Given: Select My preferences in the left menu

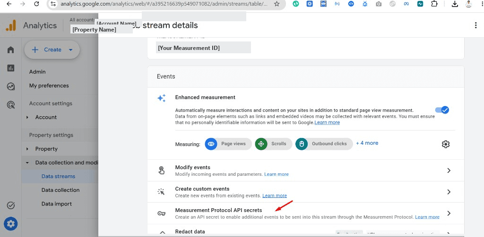Looking at the screenshot, I should [x=49, y=86].
